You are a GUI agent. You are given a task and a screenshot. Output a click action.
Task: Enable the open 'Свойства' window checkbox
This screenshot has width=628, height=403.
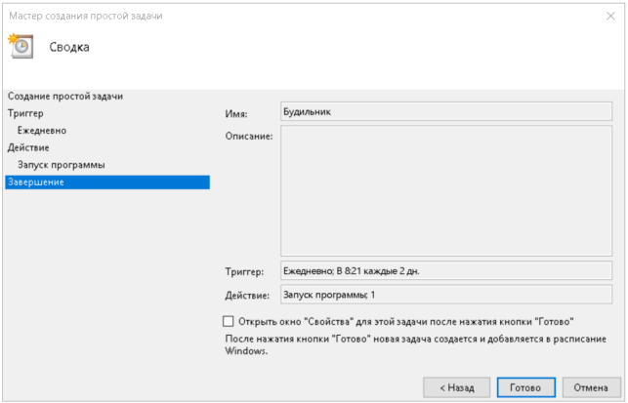(x=229, y=321)
